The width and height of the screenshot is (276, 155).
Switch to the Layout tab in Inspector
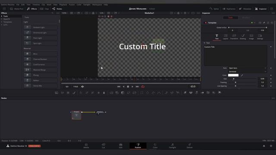point(226,37)
